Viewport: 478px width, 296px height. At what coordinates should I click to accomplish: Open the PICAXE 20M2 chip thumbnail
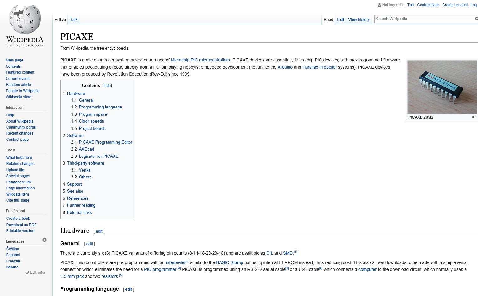tap(442, 87)
